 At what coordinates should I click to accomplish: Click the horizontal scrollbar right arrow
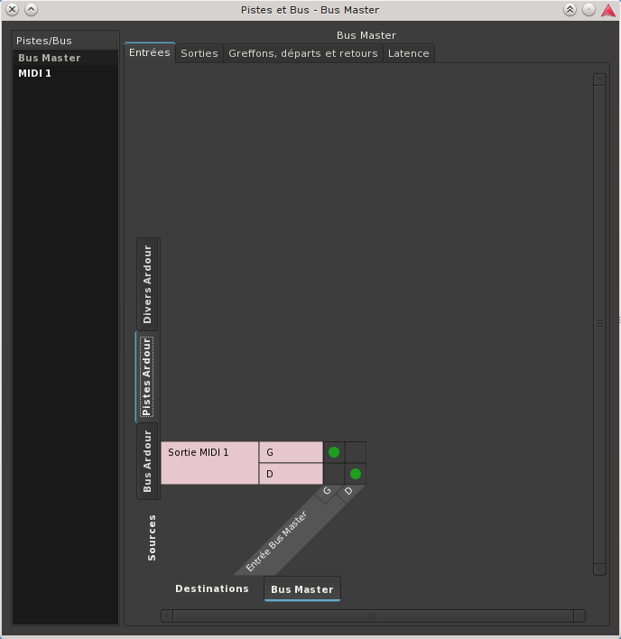pos(579,616)
